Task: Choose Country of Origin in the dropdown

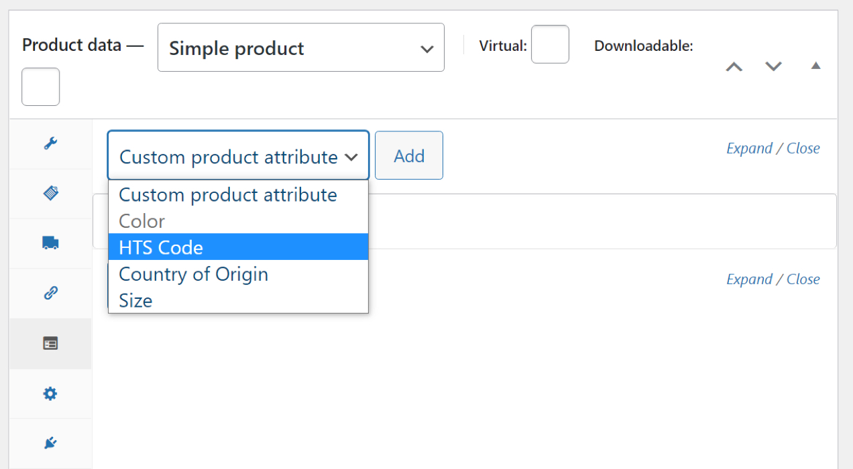Action: click(193, 274)
